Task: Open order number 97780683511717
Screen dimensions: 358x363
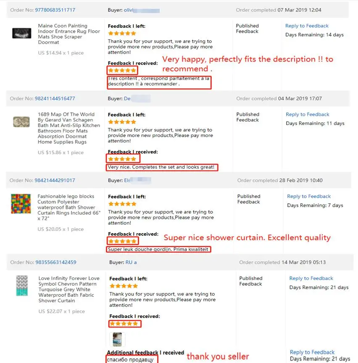Action: 55,10
